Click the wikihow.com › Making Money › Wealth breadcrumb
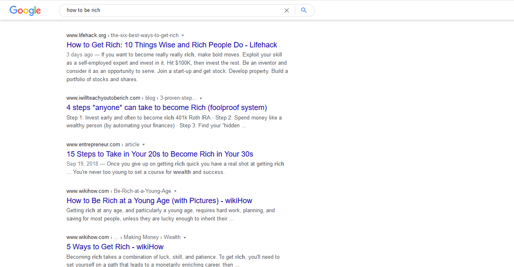The width and height of the screenshot is (514, 267). 123,237
